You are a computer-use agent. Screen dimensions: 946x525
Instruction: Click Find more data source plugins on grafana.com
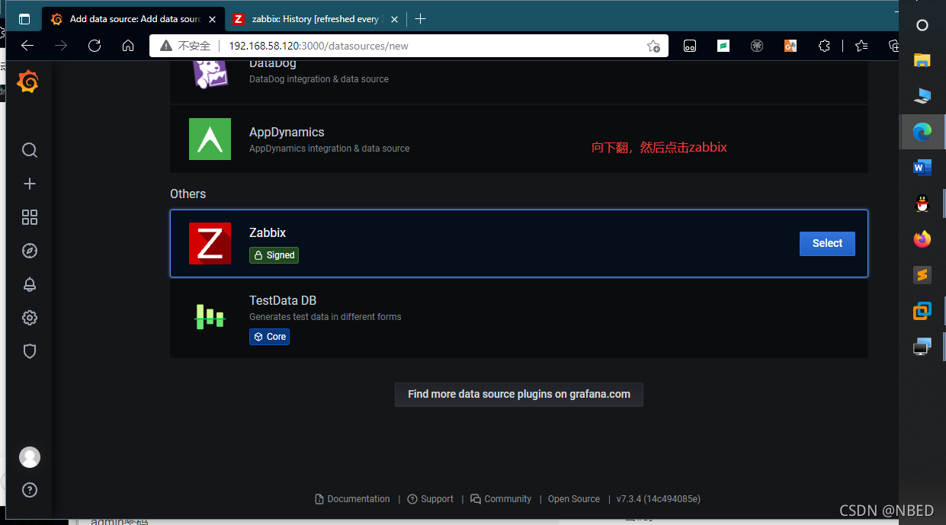[x=519, y=395]
